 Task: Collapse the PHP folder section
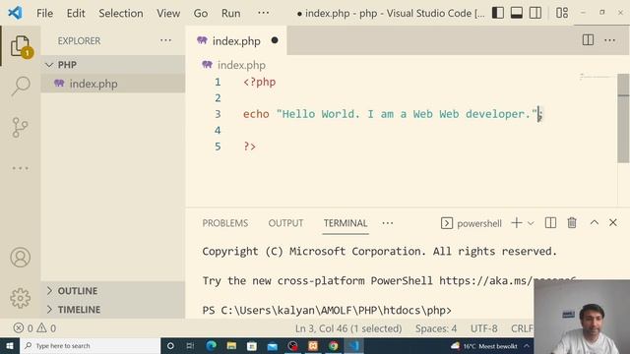click(x=113, y=65)
